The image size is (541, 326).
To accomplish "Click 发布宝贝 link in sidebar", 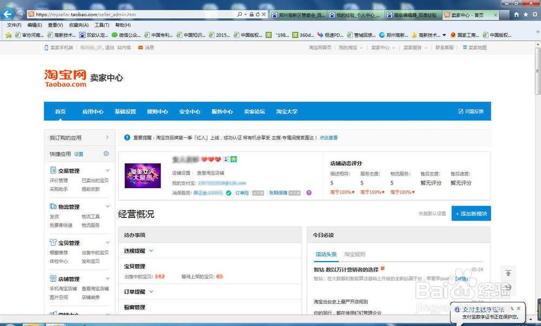I will coord(90,261).
